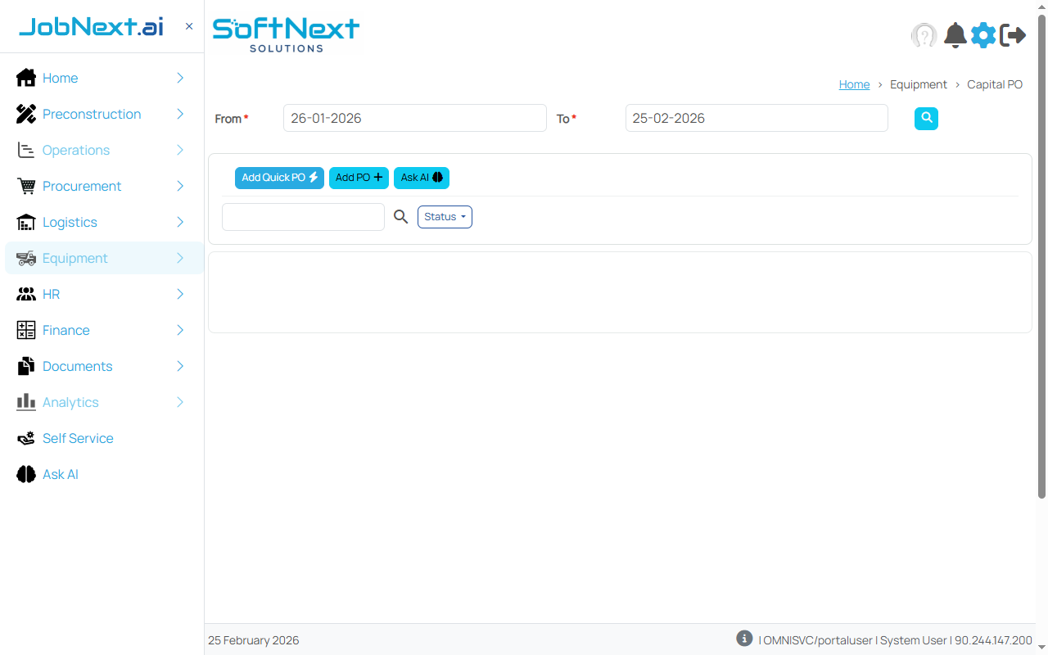1048x655 pixels.
Task: Click the help question mark icon
Action: [x=924, y=35]
